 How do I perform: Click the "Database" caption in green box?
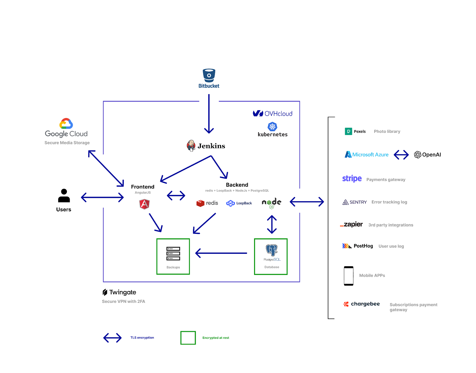click(272, 267)
